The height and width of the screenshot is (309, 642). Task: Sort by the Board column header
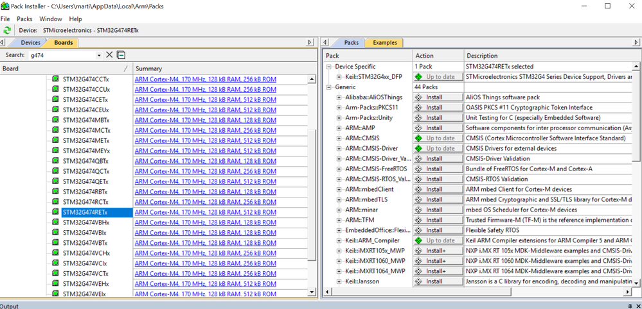66,69
